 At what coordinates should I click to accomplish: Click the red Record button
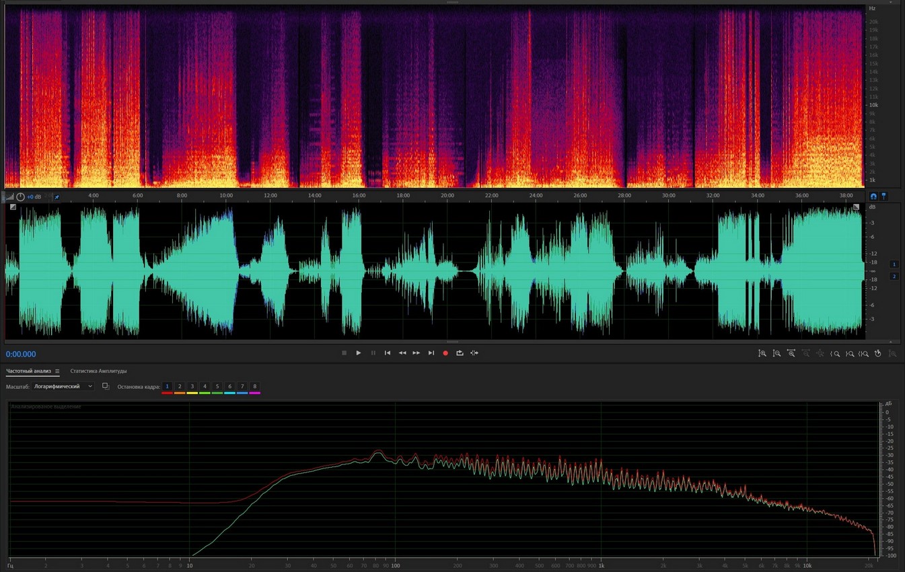pos(445,353)
